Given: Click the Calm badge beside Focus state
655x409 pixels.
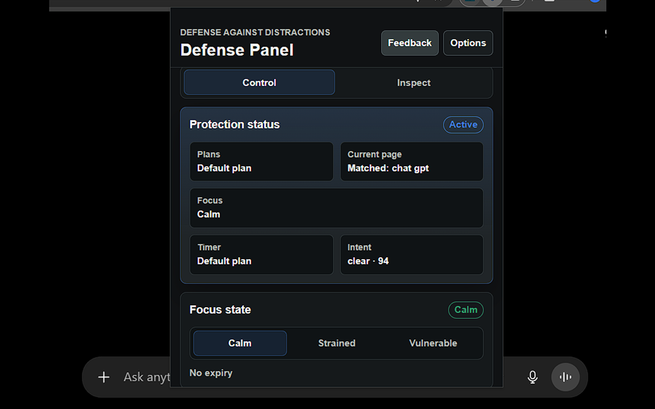Looking at the screenshot, I should [466, 310].
